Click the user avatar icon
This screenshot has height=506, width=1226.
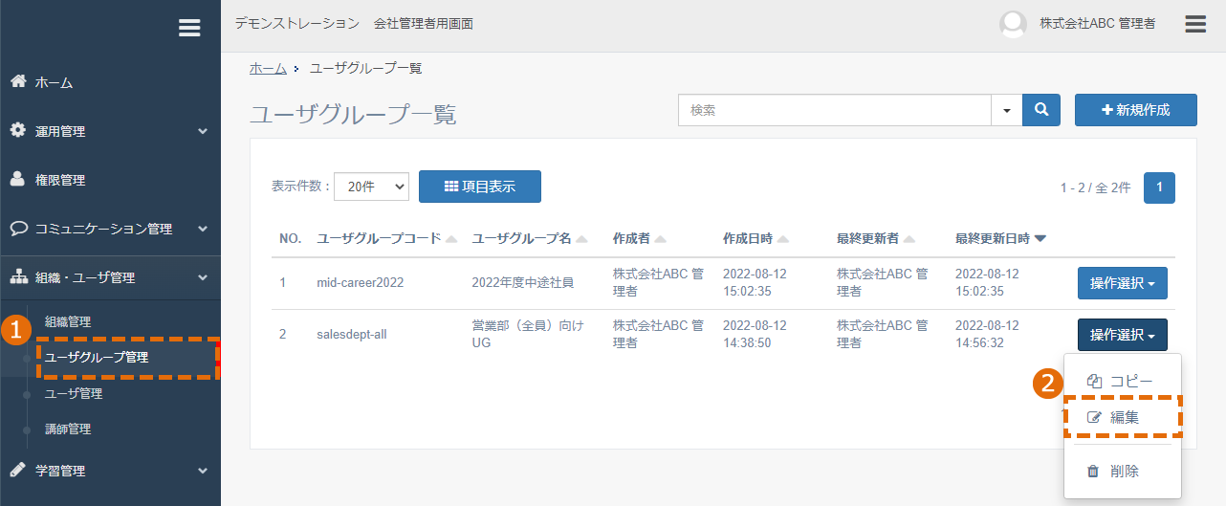1013,24
